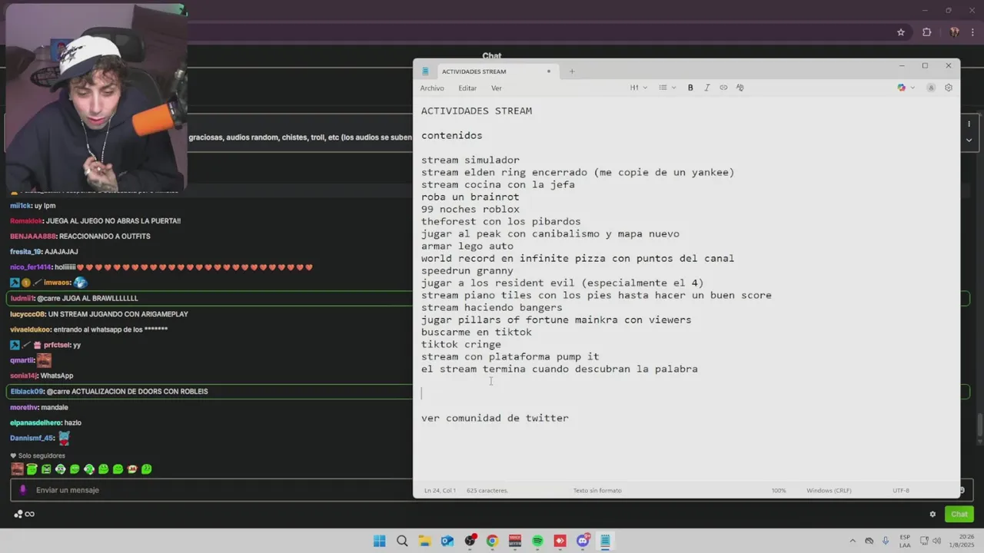
Task: Open File Explorer from taskbar
Action: pos(424,541)
